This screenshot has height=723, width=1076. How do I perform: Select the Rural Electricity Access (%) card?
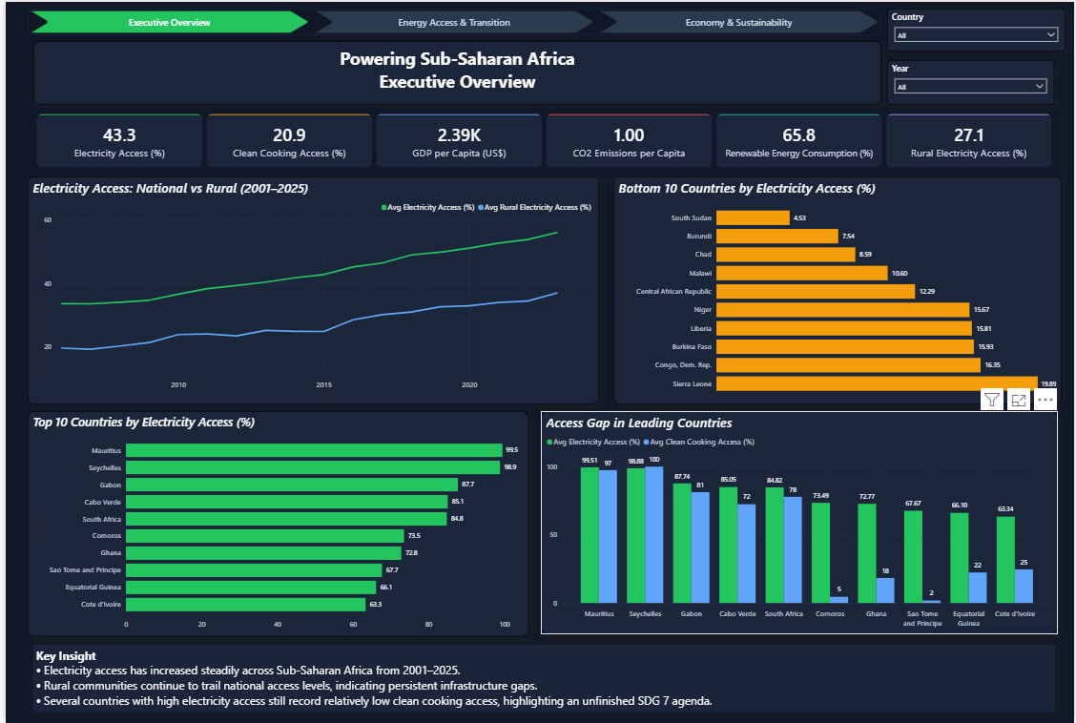(968, 141)
